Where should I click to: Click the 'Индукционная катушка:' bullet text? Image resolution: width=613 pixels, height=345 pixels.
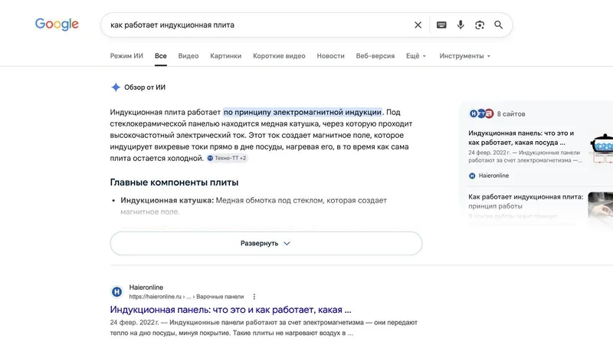point(167,200)
